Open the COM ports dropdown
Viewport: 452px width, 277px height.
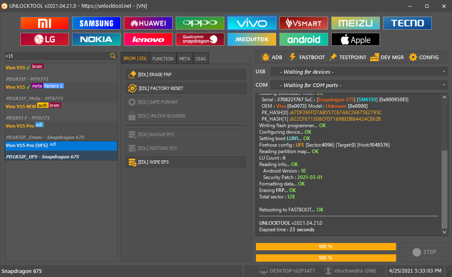359,85
